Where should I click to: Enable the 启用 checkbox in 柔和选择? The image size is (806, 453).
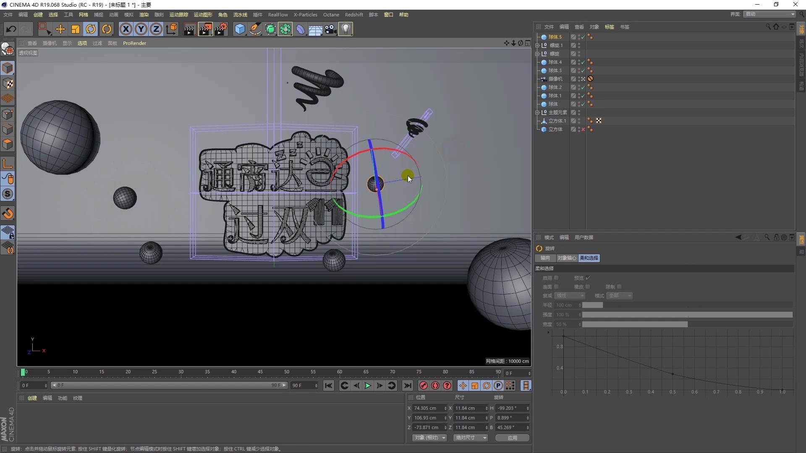click(557, 278)
